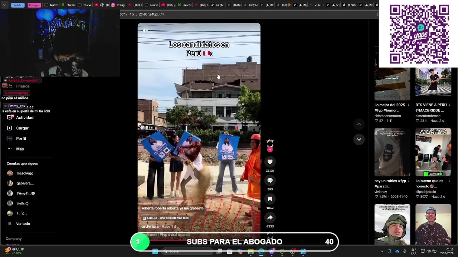458x257 pixels.
Task: Show hidden system tray icons
Action: pyautogui.click(x=381, y=251)
